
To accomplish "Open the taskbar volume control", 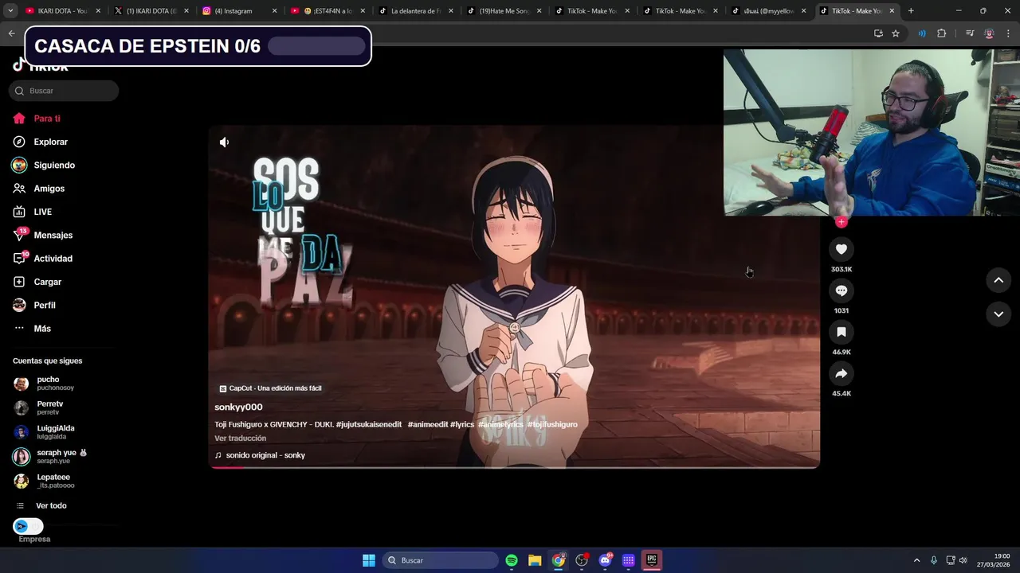I will tap(963, 560).
